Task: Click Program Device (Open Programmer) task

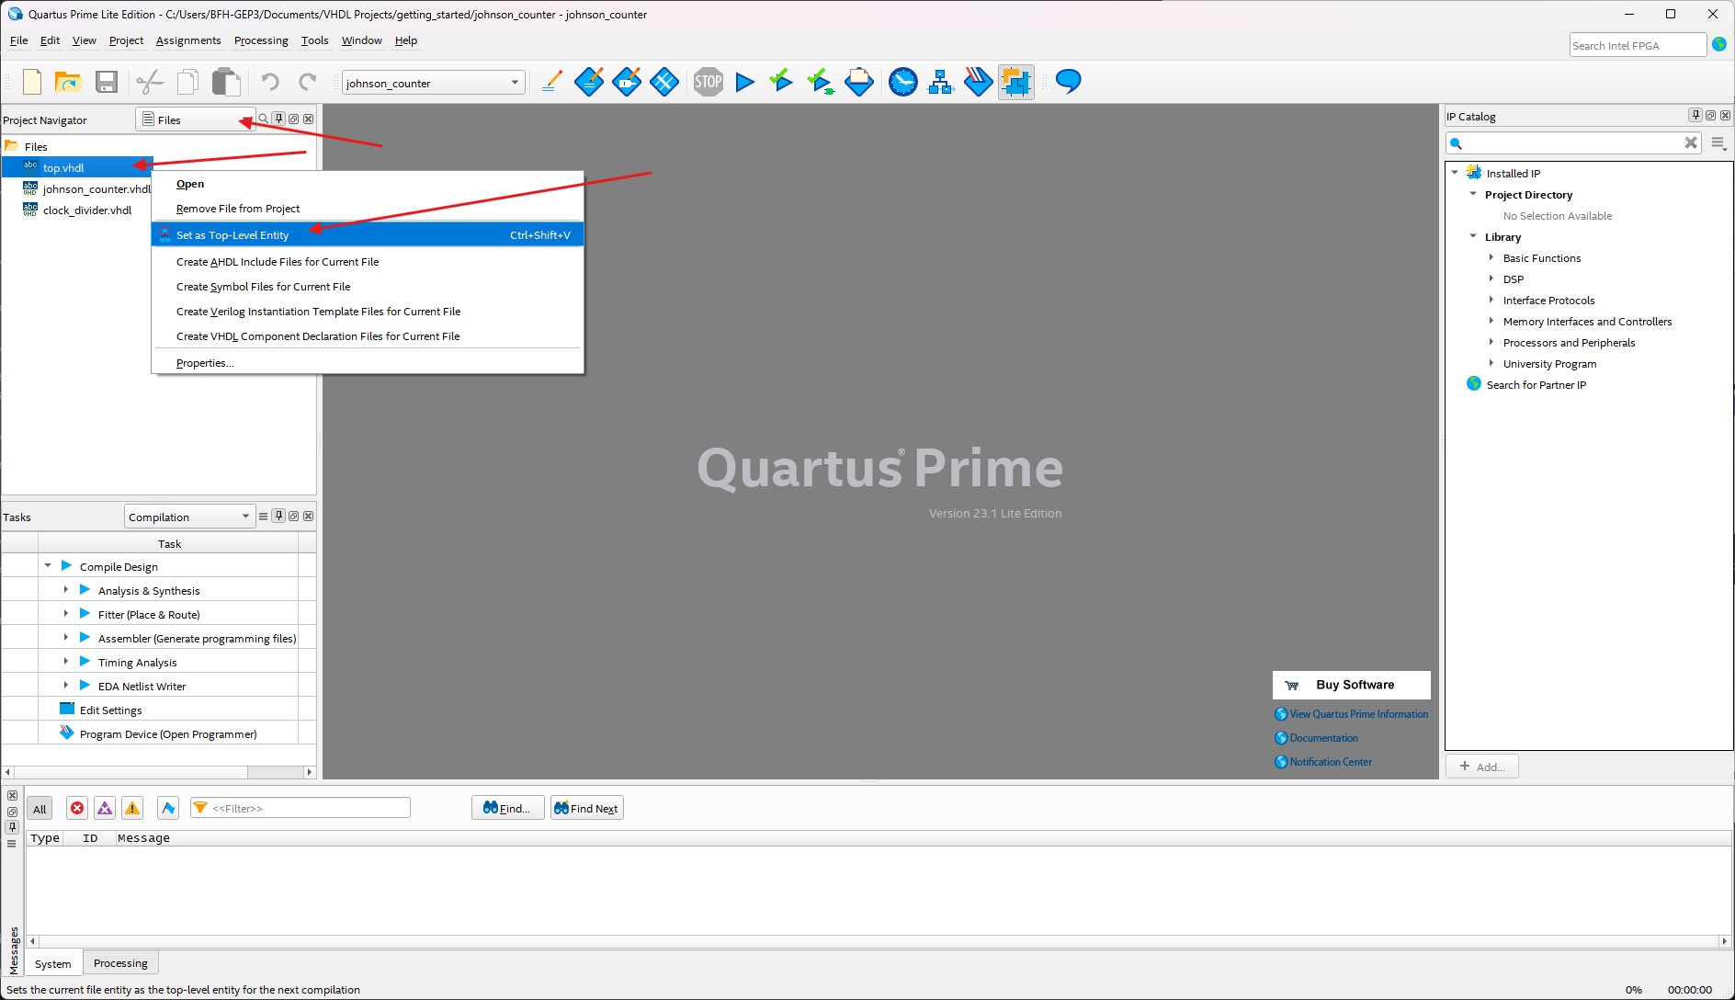Action: [168, 733]
